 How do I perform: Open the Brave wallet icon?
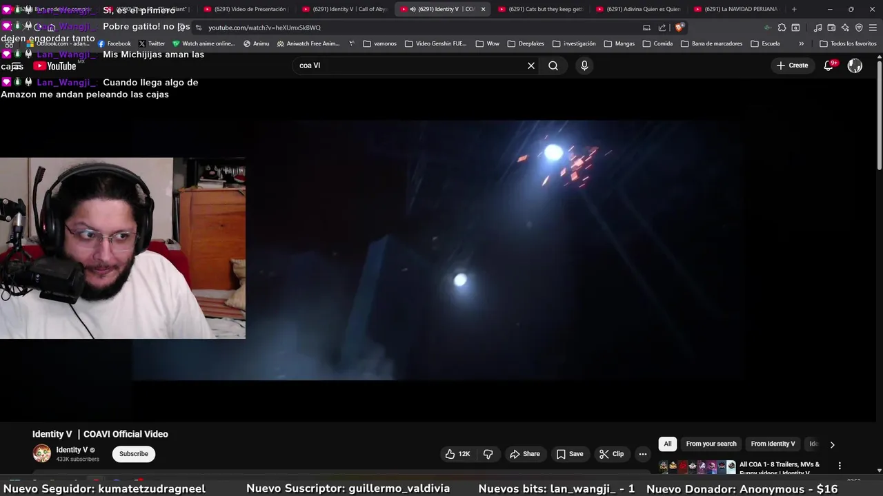click(831, 28)
